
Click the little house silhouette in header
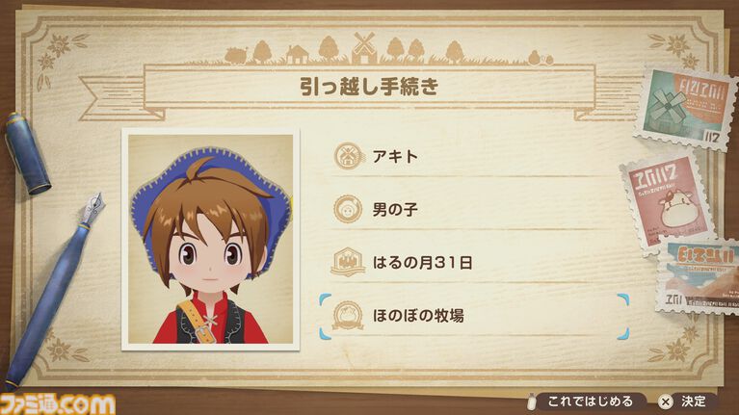297,55
